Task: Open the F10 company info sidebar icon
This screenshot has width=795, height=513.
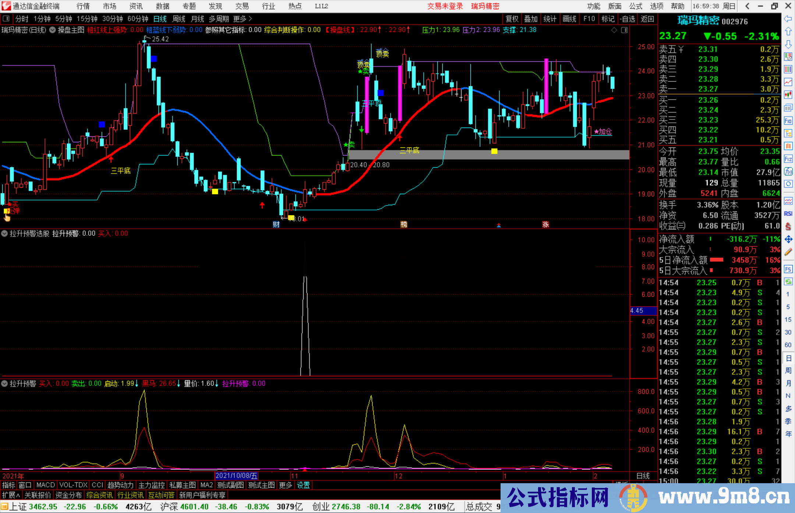Action: (x=788, y=121)
